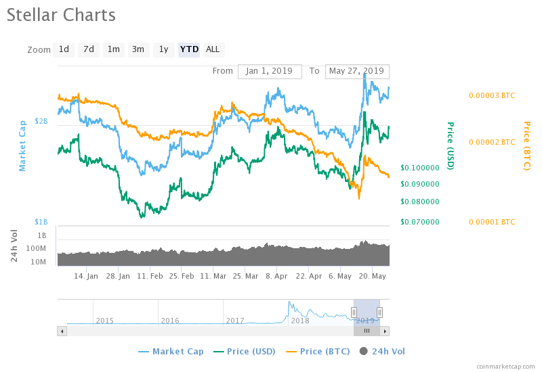Click the 0.00001 BTC axis label

tap(492, 222)
